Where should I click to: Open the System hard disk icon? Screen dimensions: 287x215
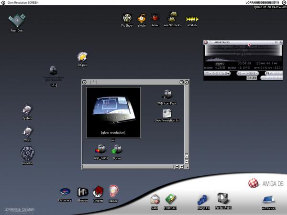pos(27,110)
